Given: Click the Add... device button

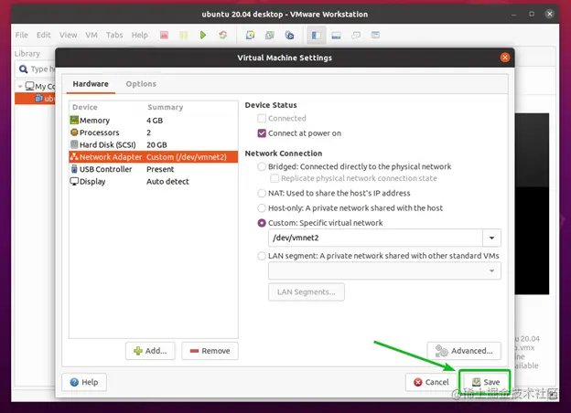Looking at the screenshot, I should (x=150, y=351).
